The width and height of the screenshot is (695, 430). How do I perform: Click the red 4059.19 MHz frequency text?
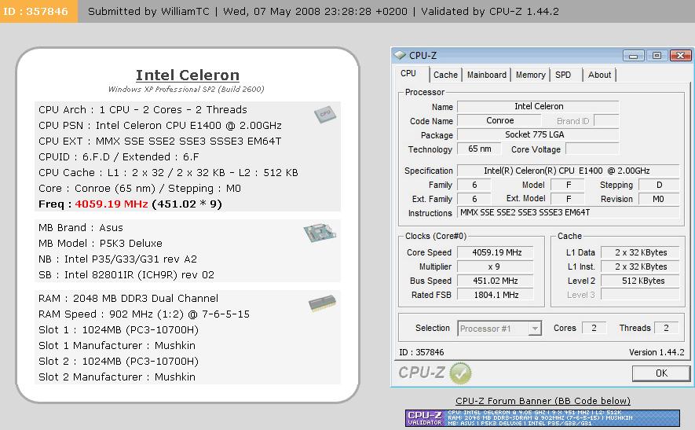pyautogui.click(x=112, y=204)
